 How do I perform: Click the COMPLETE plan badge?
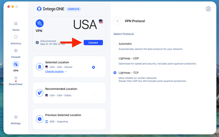tap(74, 9)
